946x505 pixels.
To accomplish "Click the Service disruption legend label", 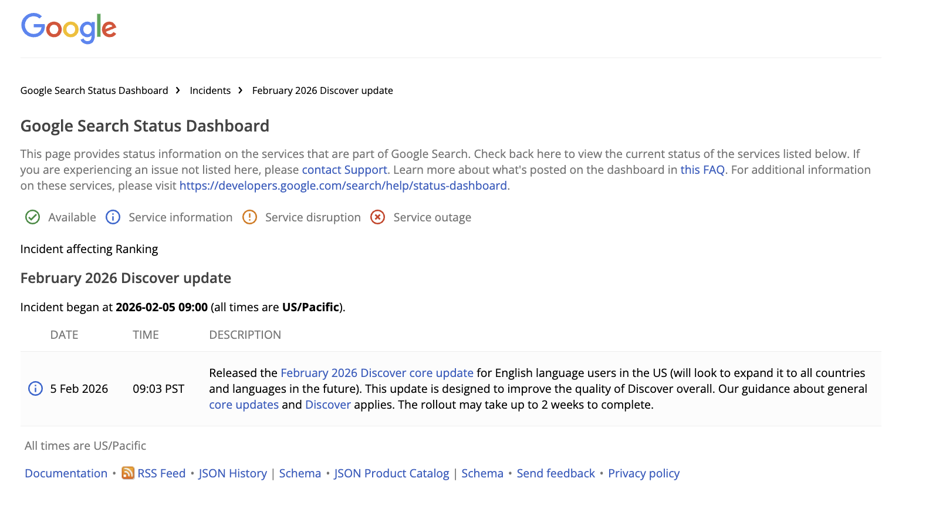I will tap(313, 217).
